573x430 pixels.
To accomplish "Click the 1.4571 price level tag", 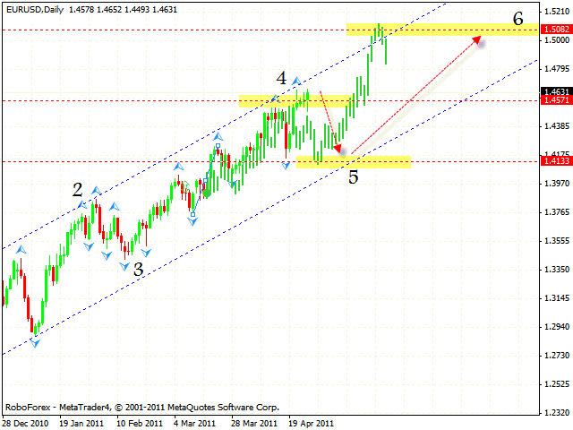I will click(x=552, y=100).
